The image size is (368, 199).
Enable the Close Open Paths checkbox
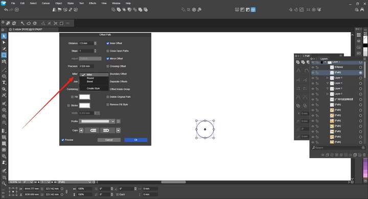[x=108, y=51]
